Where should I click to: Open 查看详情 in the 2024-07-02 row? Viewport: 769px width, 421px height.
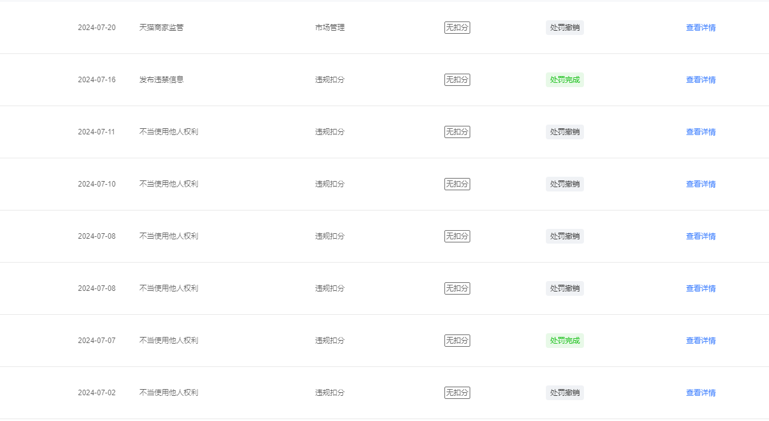pos(701,393)
